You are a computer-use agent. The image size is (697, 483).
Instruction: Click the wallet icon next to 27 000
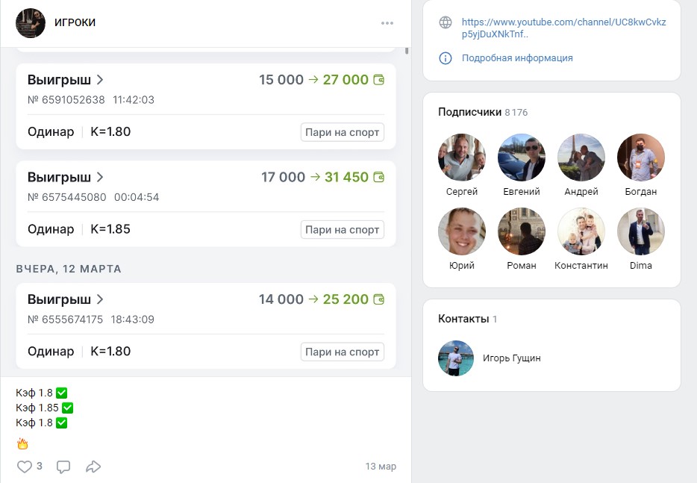[x=379, y=80]
